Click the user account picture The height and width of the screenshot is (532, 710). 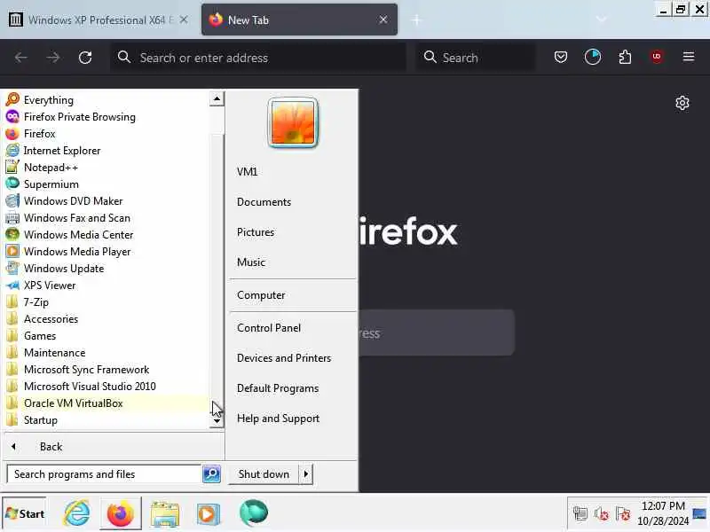coord(293,122)
